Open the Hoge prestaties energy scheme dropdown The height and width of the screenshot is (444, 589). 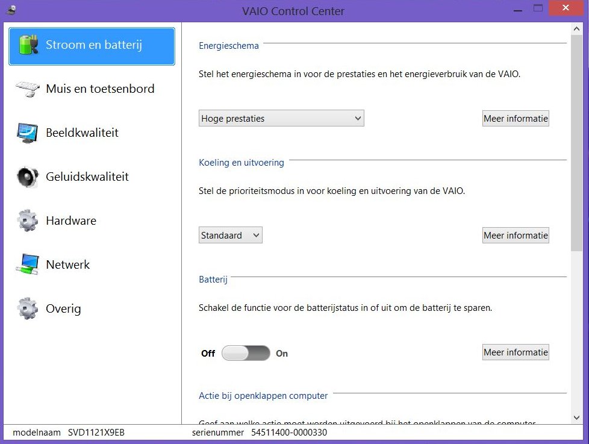tap(281, 118)
